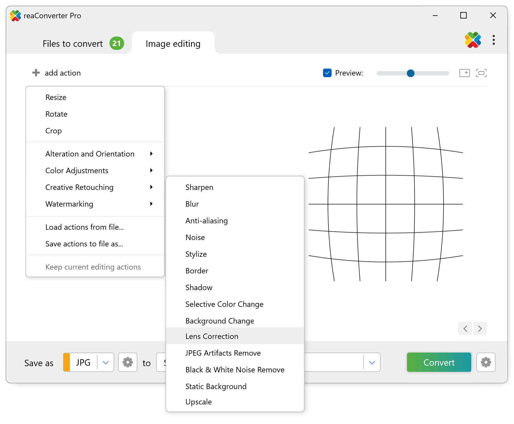Expand the JPG format dropdown arrow
This screenshot has height=424, width=514.
coord(106,362)
